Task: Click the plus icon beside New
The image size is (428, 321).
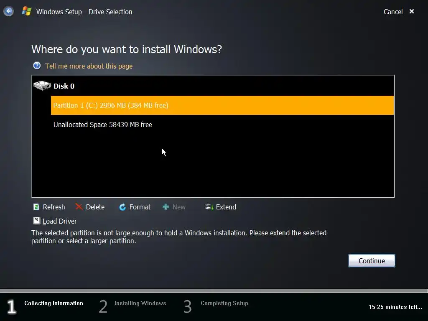Action: click(166, 206)
